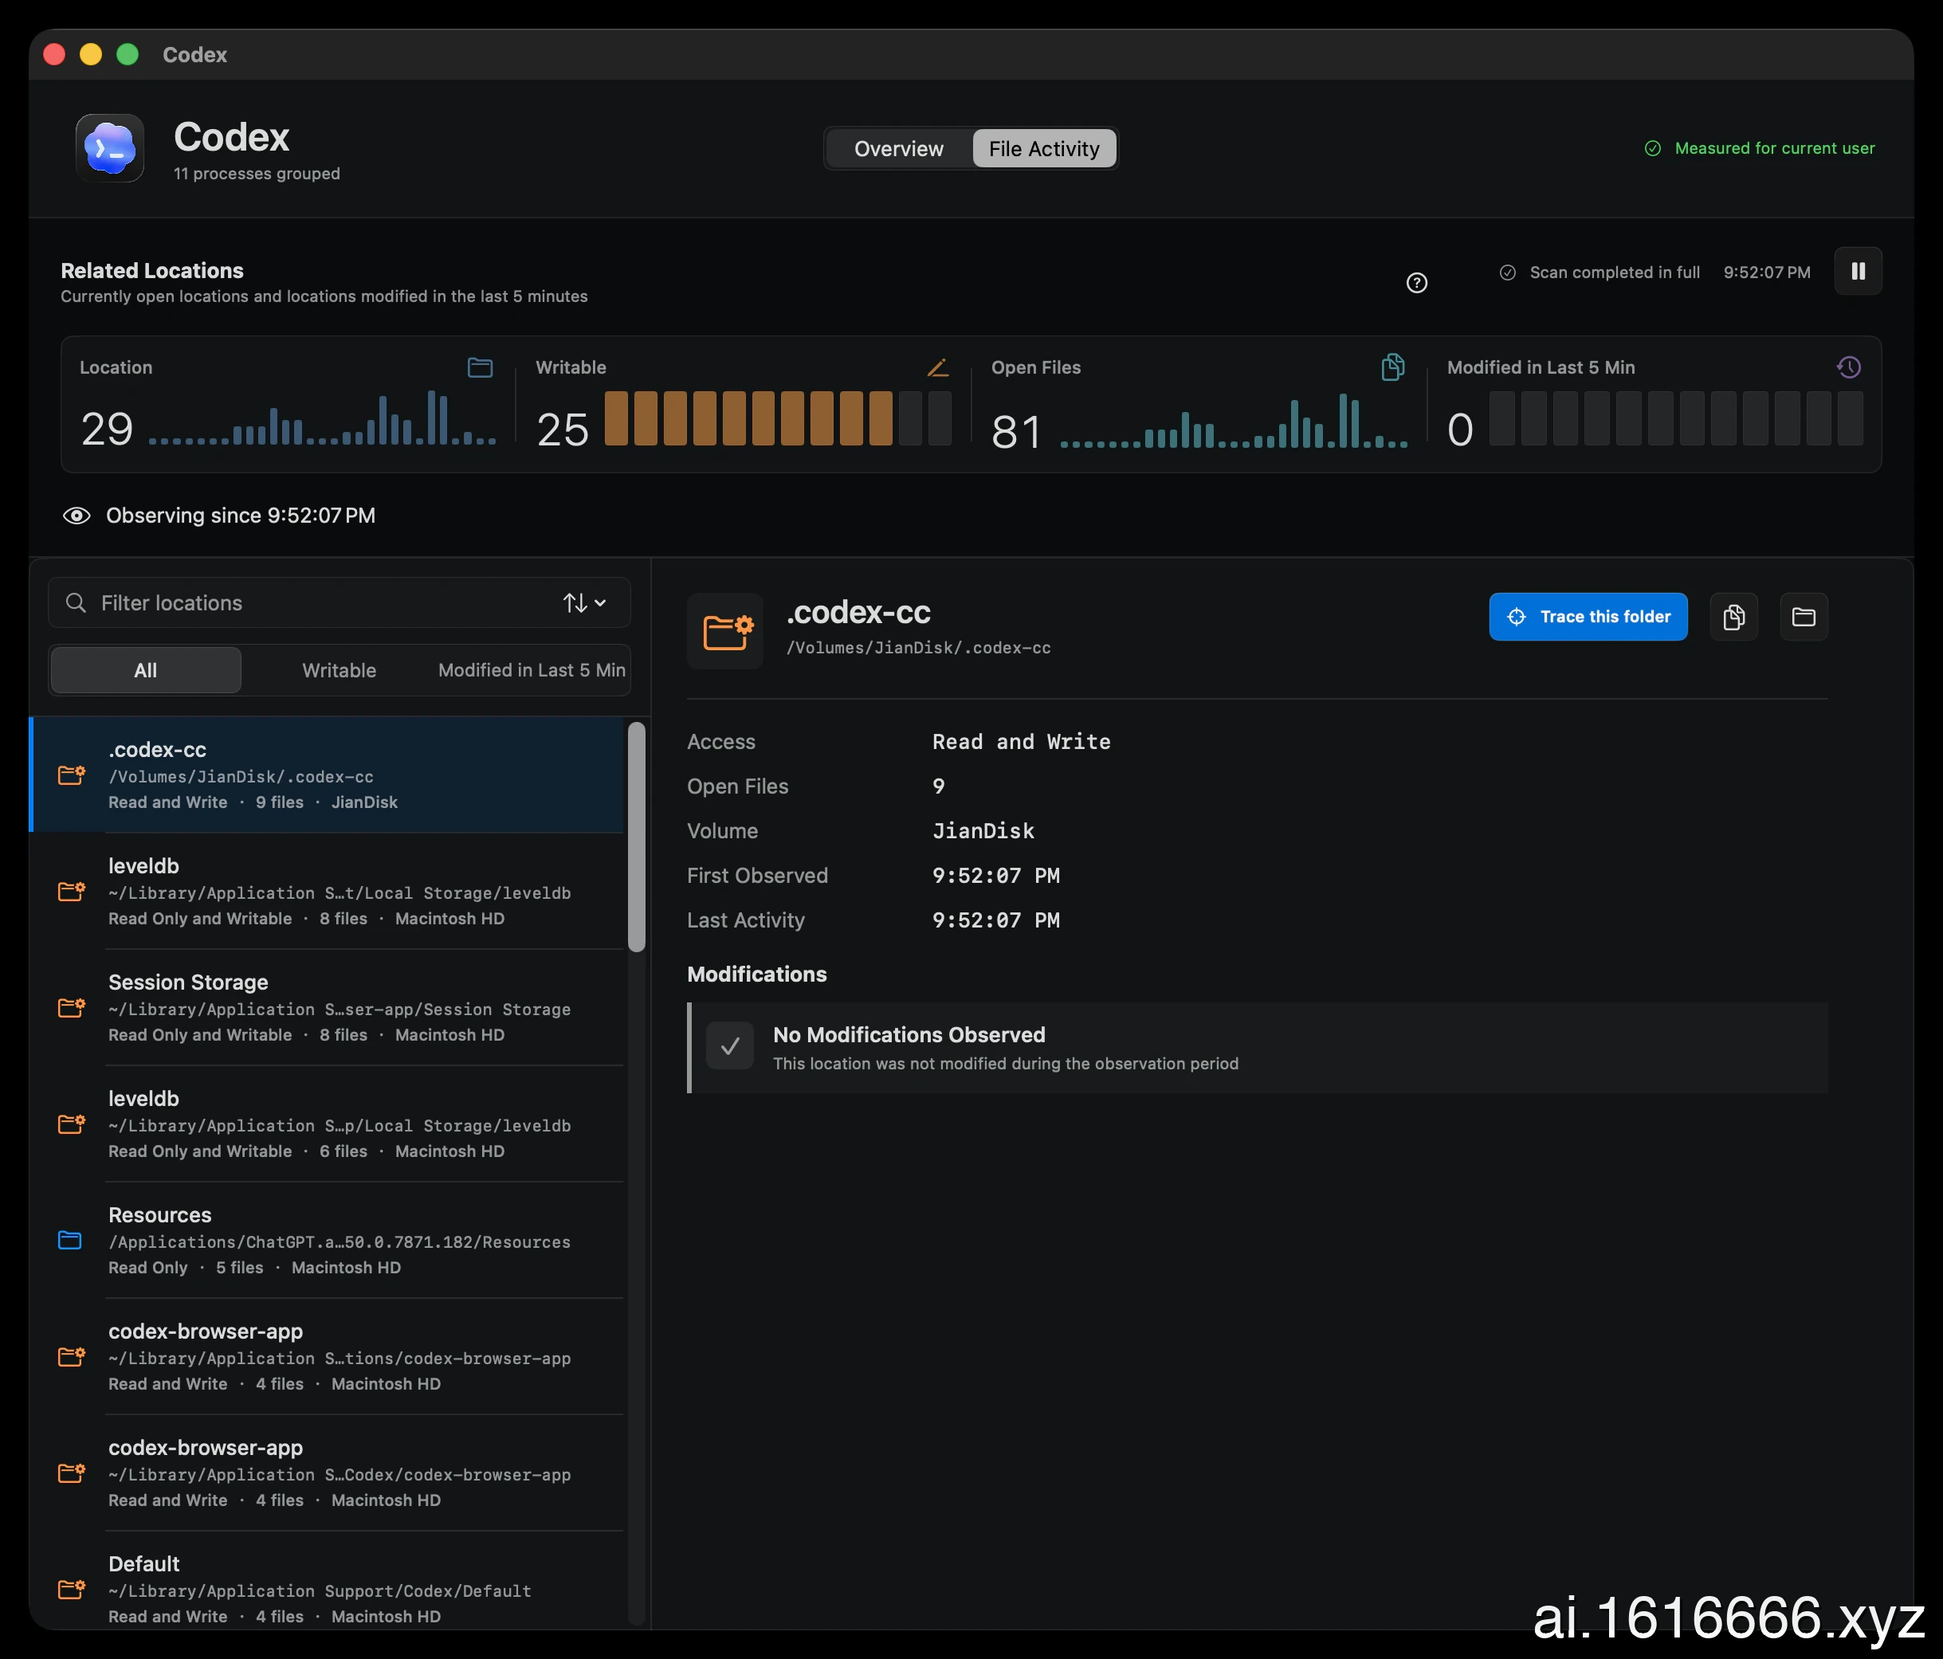Filter by Modified in Last 5 Min

[x=532, y=671]
